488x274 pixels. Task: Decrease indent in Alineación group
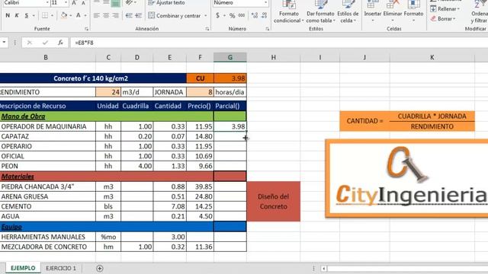click(x=129, y=15)
